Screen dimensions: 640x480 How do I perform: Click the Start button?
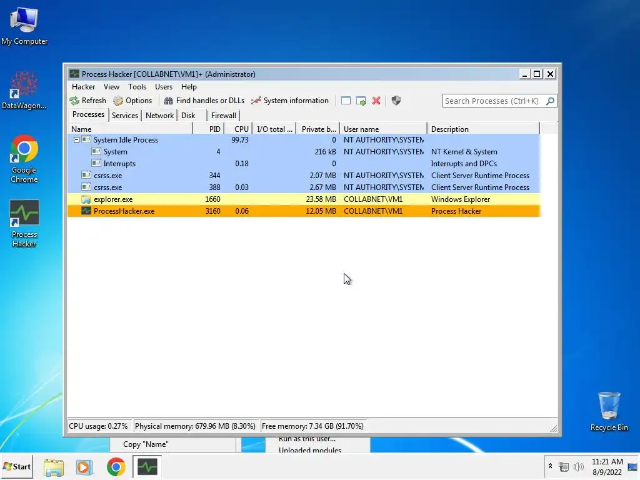tap(17, 466)
